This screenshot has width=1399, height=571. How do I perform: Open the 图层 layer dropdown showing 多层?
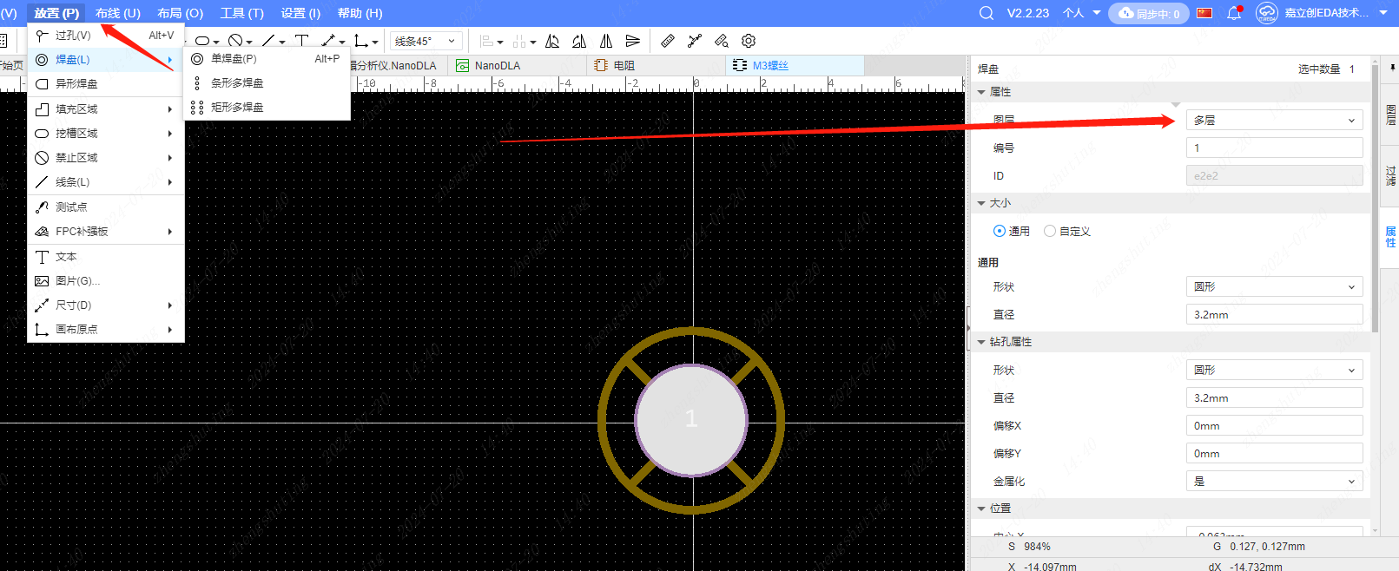pos(1274,121)
